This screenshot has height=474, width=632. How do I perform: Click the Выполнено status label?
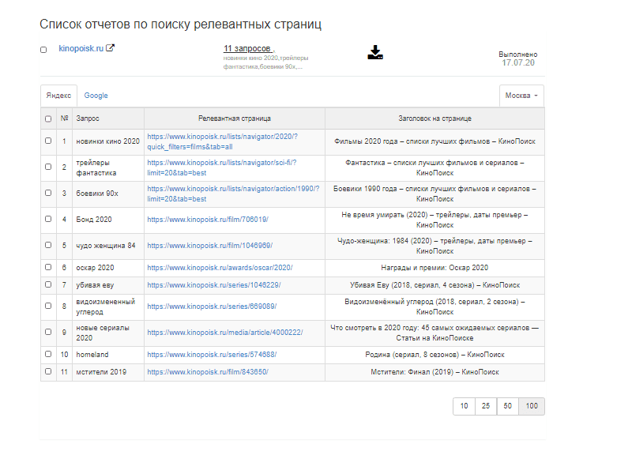[x=518, y=55]
